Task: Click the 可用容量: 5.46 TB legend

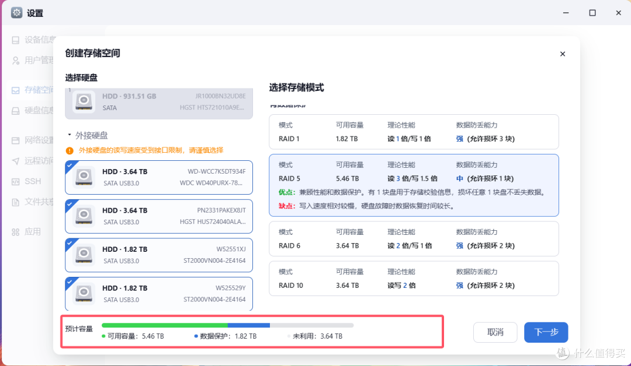Action: [x=133, y=336]
